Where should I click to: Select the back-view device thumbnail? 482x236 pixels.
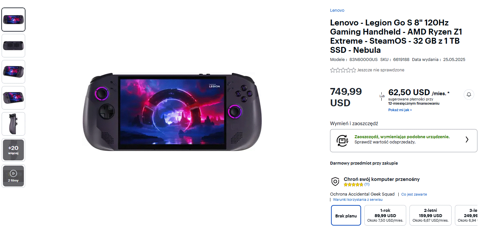point(13,46)
